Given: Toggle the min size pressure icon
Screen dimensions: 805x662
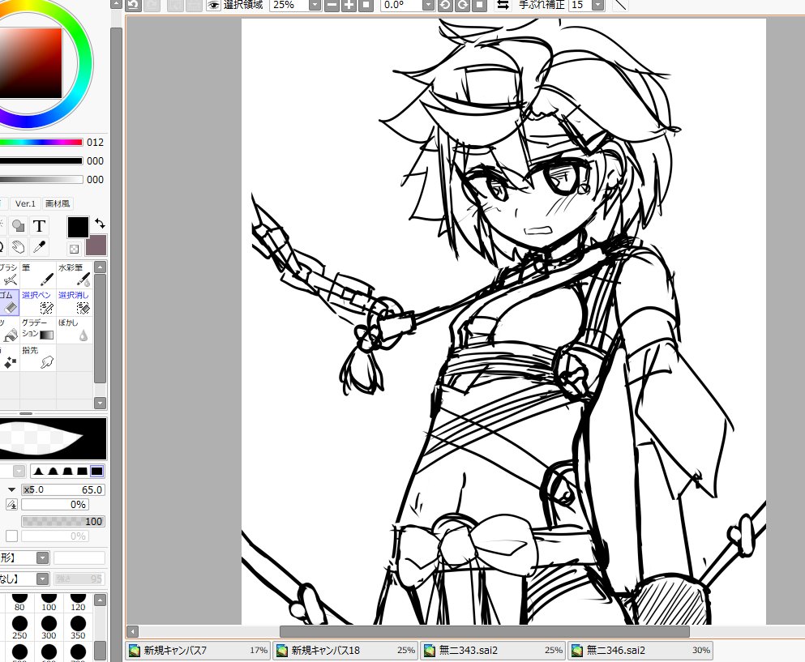Looking at the screenshot, I should pos(12,505).
